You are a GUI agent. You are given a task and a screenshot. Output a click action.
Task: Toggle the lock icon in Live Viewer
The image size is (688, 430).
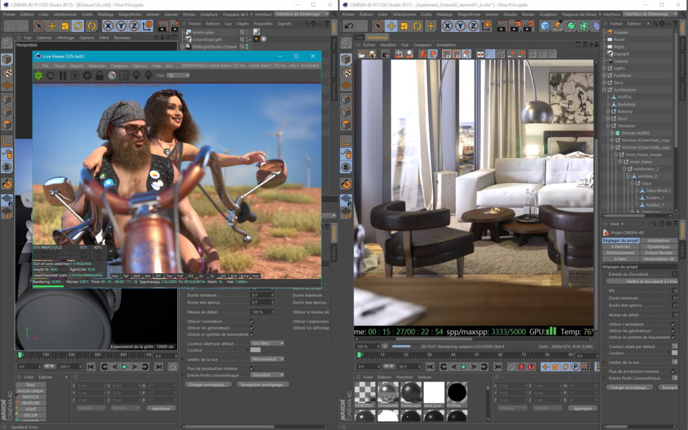point(99,75)
